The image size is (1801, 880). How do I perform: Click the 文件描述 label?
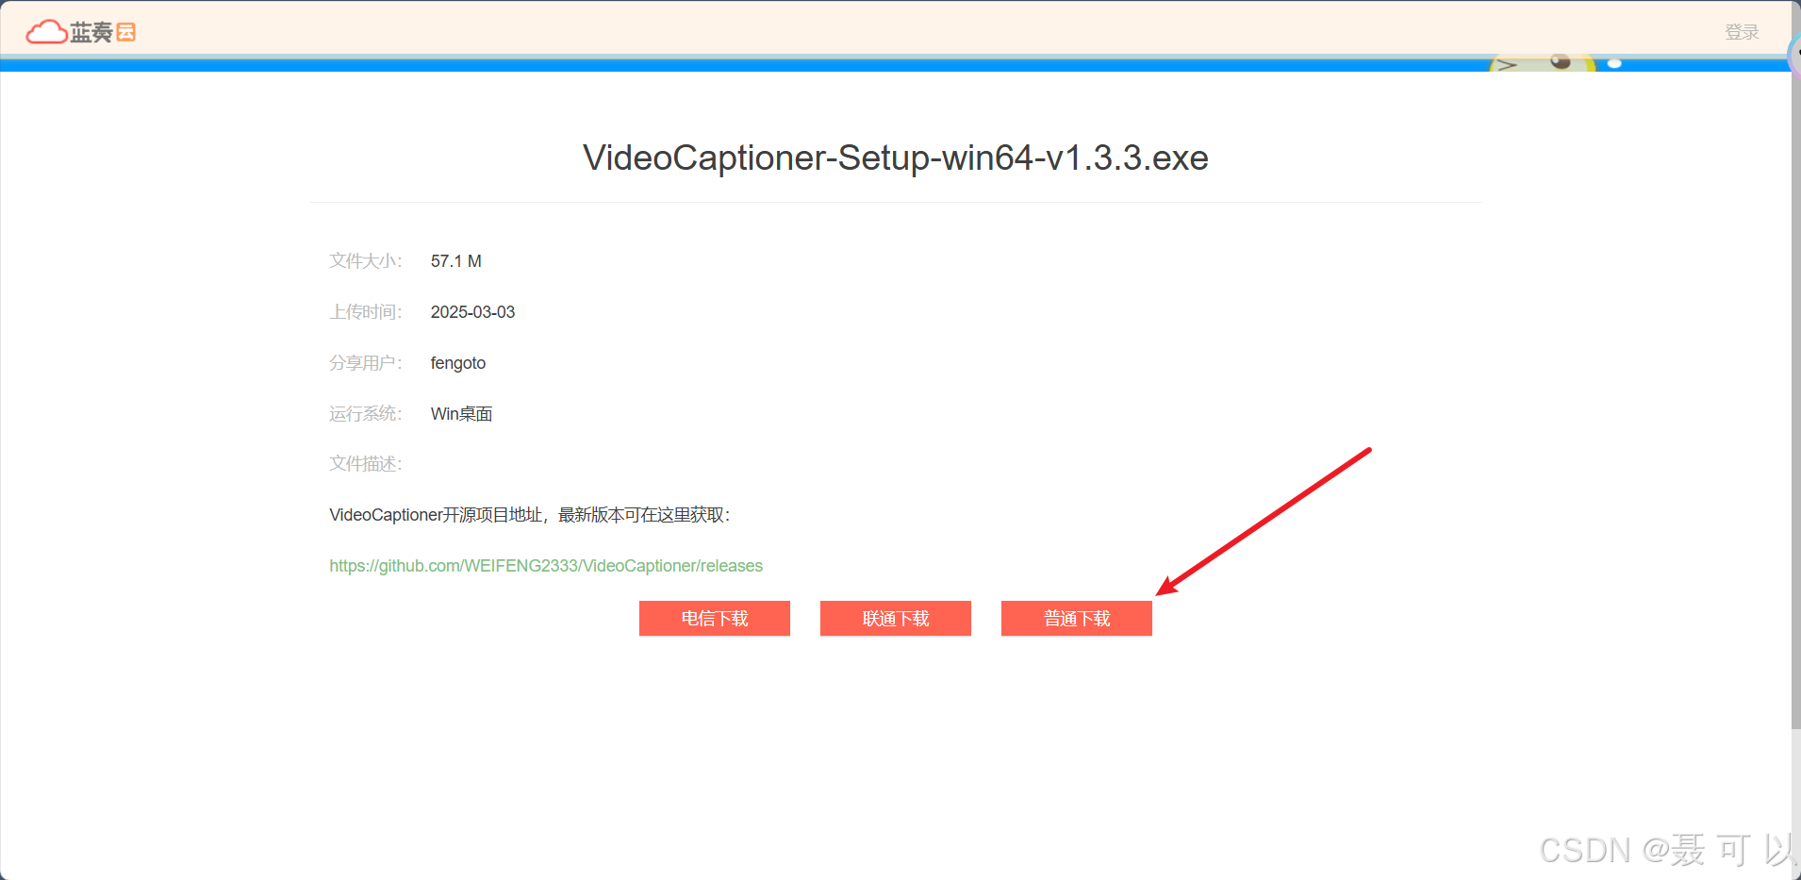point(366,464)
